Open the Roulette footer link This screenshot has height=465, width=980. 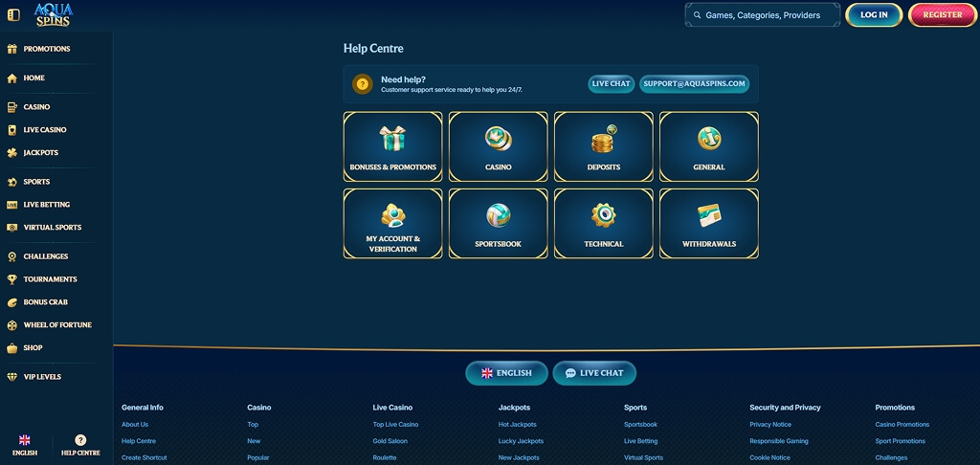pyautogui.click(x=385, y=457)
